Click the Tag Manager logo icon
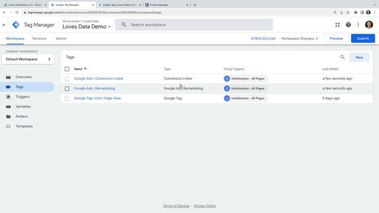 [16, 25]
